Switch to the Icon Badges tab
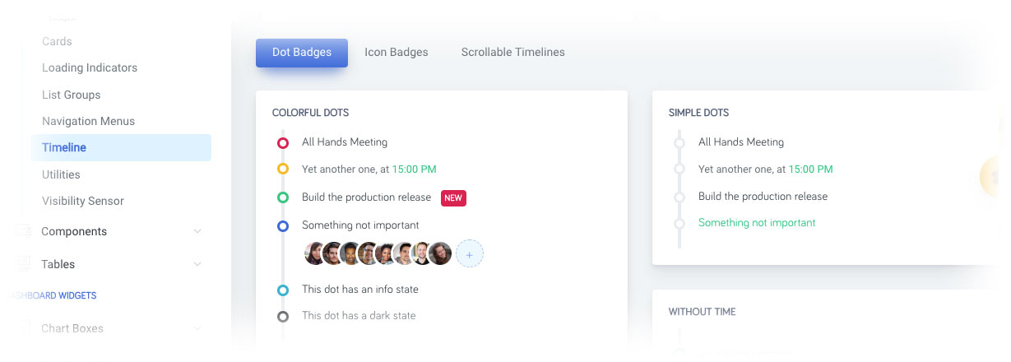The width and height of the screenshot is (1011, 362). [x=397, y=52]
